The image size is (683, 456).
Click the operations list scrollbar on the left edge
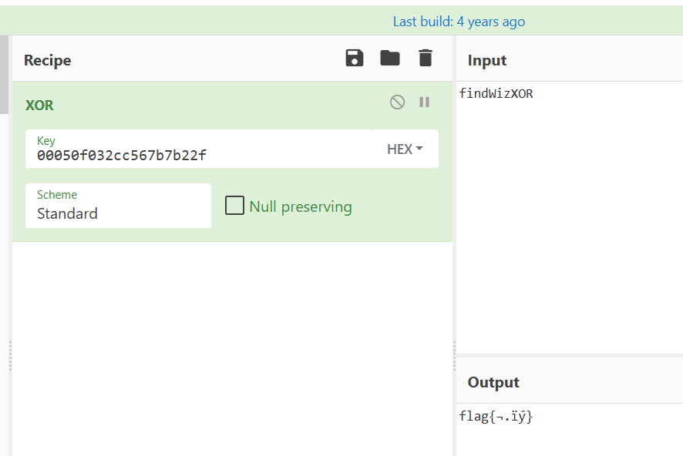point(4,77)
